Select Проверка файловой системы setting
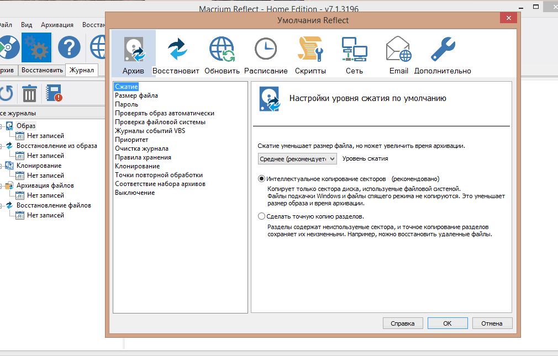The width and height of the screenshot is (558, 356). click(x=160, y=122)
